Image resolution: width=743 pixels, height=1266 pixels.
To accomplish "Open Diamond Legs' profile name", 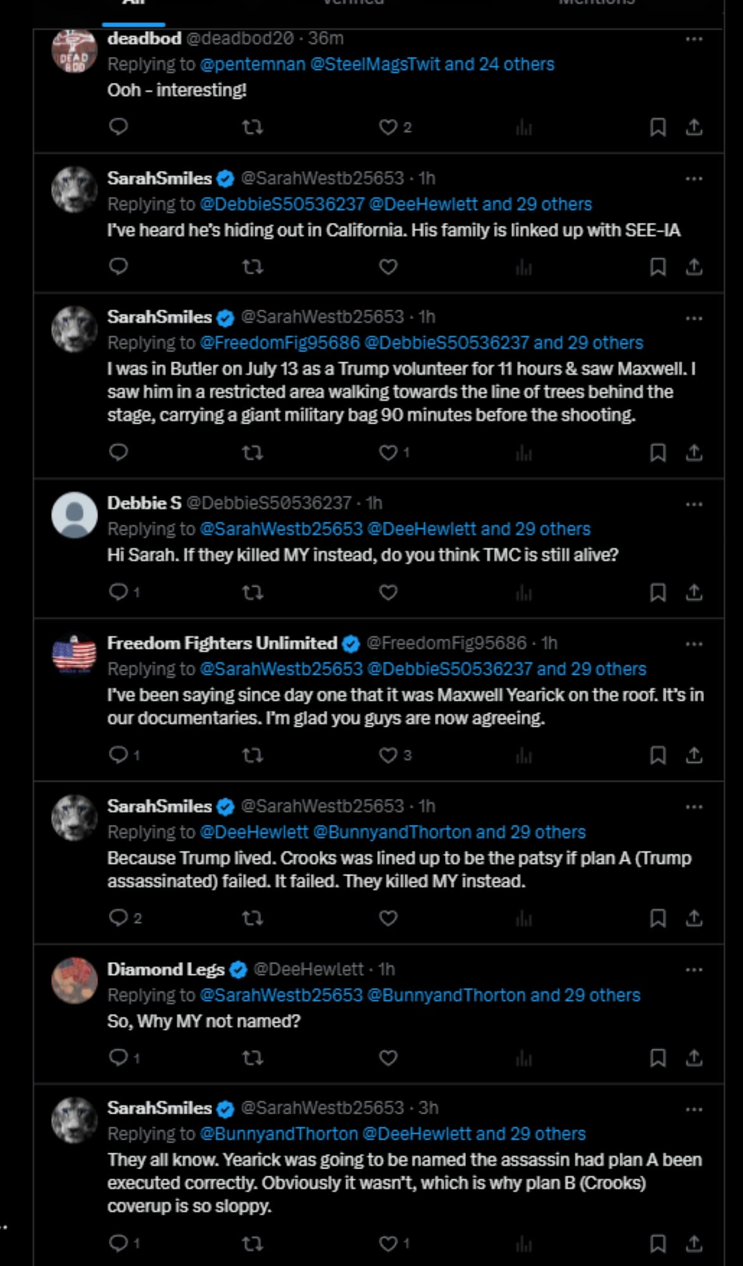I will pos(166,969).
